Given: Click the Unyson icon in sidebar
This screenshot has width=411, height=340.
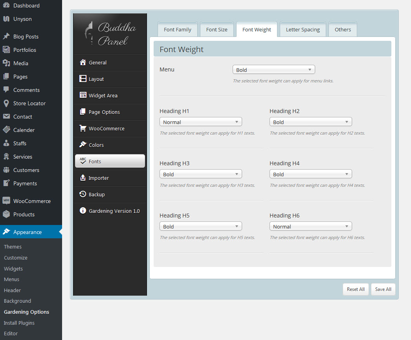Looking at the screenshot, I should (x=6, y=19).
